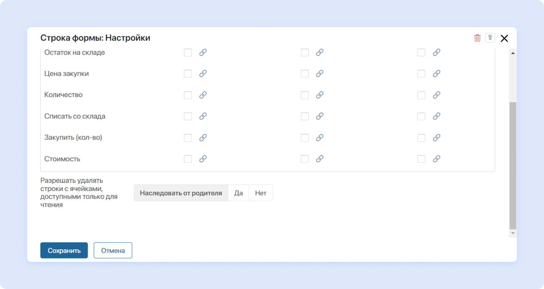Click the scrollbar down arrow
This screenshot has width=544, height=289.
[x=513, y=233]
